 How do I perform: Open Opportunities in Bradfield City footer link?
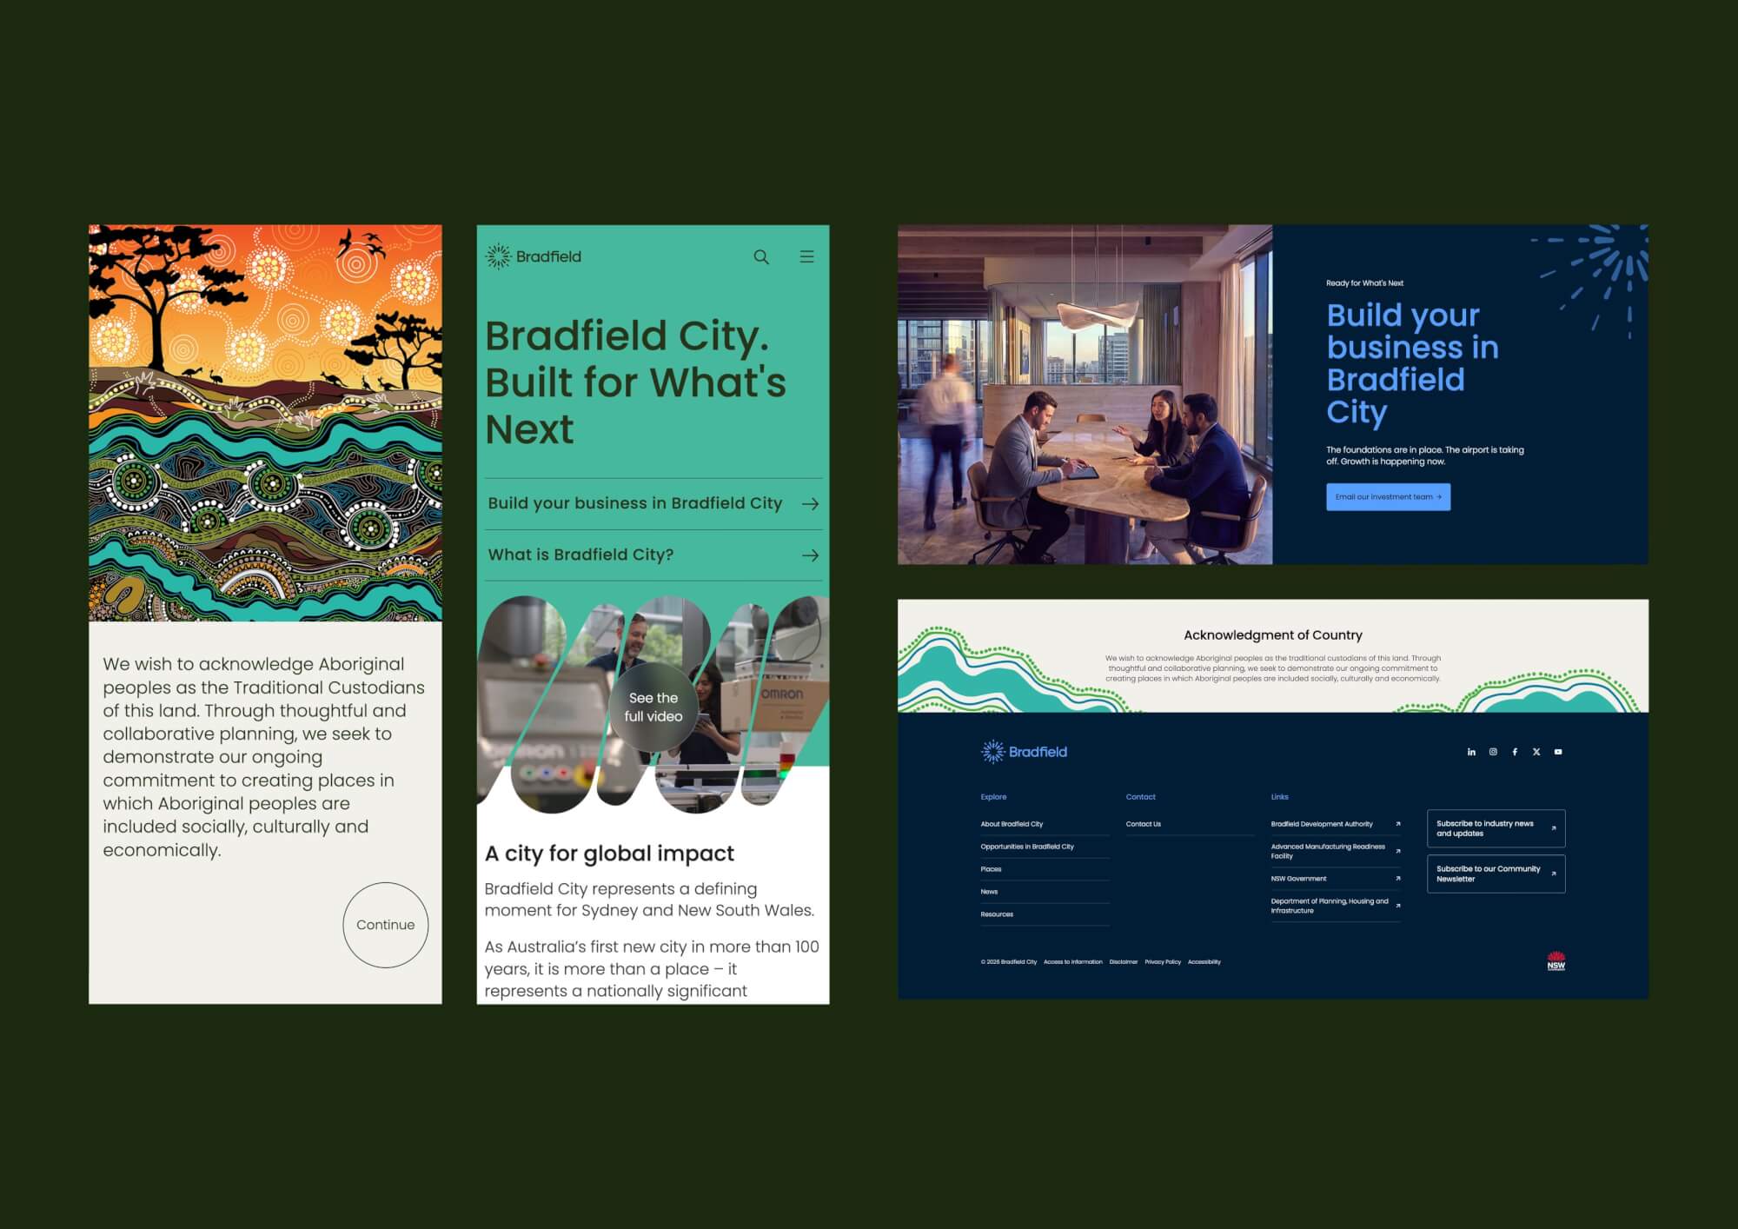pyautogui.click(x=1027, y=847)
